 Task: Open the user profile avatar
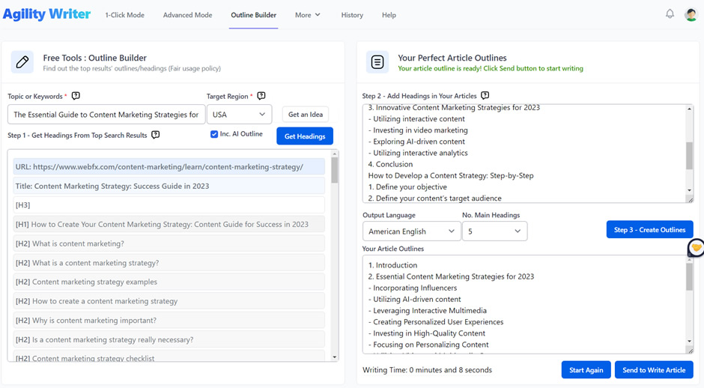[x=691, y=14]
